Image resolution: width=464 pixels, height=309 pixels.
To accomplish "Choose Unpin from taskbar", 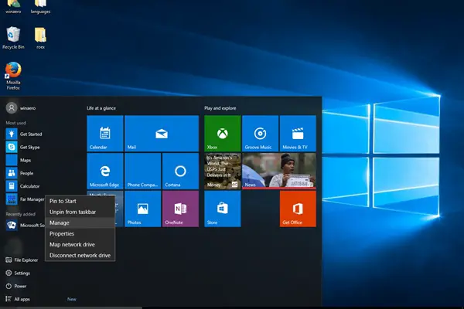I will point(80,212).
